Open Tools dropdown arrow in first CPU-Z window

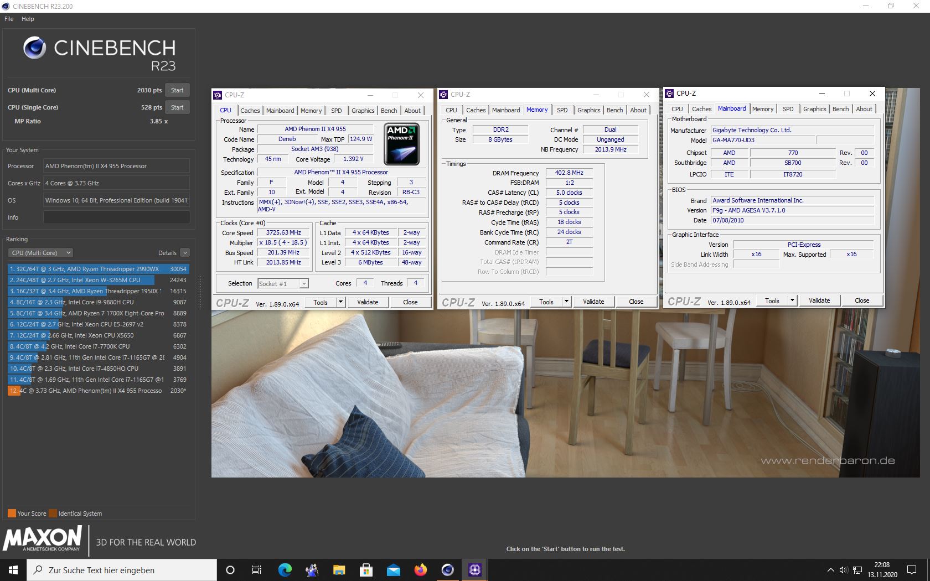click(x=340, y=302)
